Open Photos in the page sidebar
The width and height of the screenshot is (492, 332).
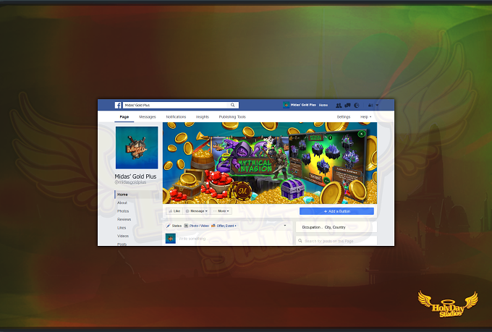click(x=123, y=211)
